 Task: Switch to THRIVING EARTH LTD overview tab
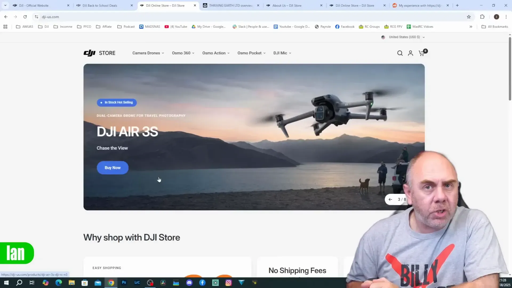click(x=231, y=5)
